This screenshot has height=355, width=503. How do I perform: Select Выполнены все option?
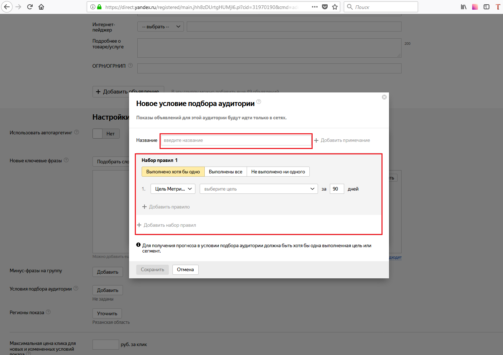(x=226, y=172)
